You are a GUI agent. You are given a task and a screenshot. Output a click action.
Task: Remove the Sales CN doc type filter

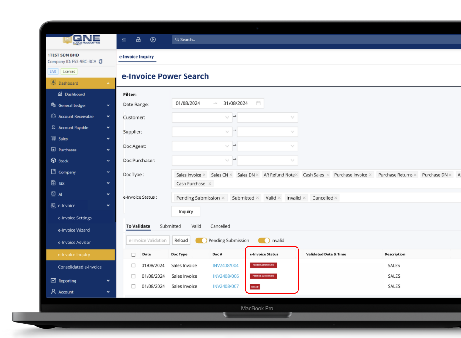pyautogui.click(x=230, y=175)
